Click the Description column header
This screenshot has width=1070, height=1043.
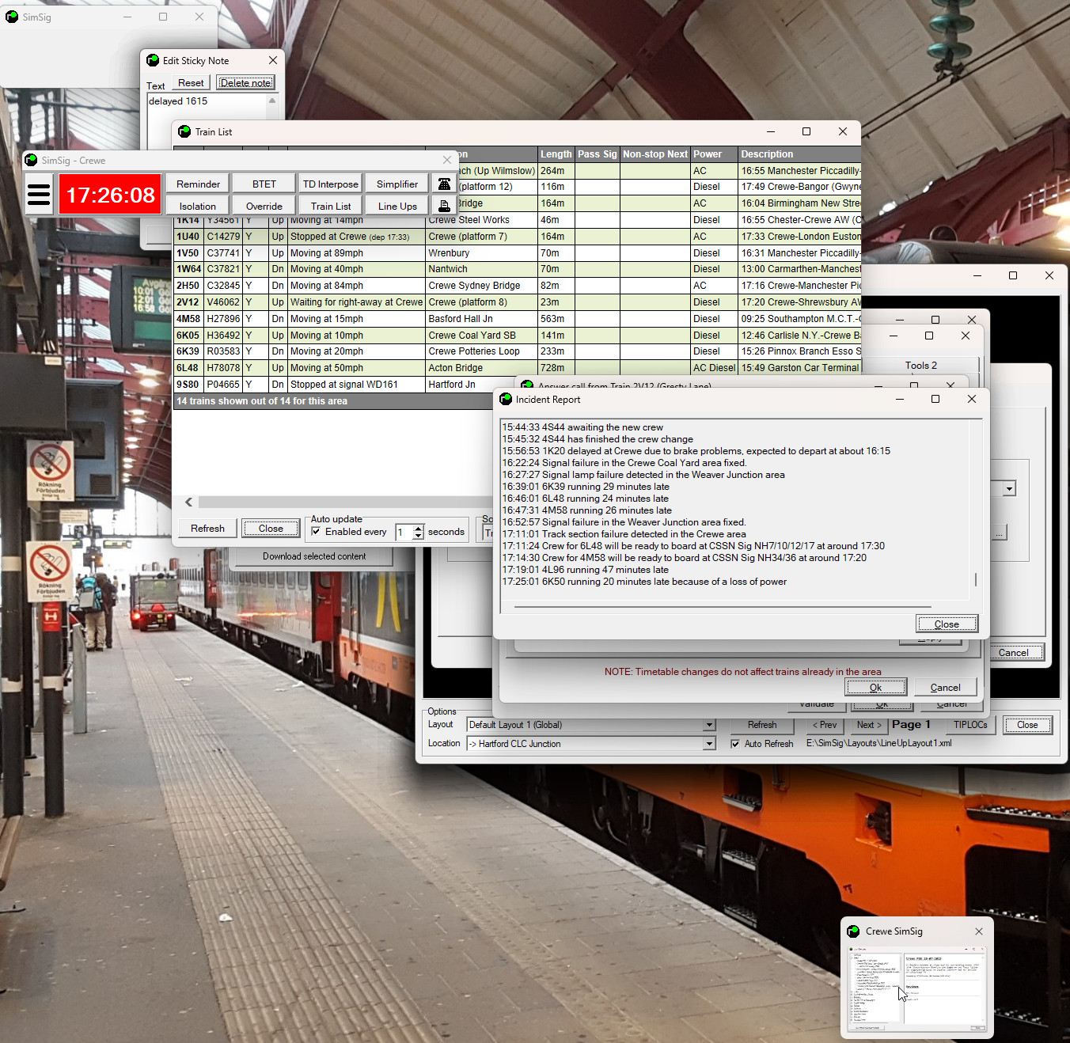point(799,154)
